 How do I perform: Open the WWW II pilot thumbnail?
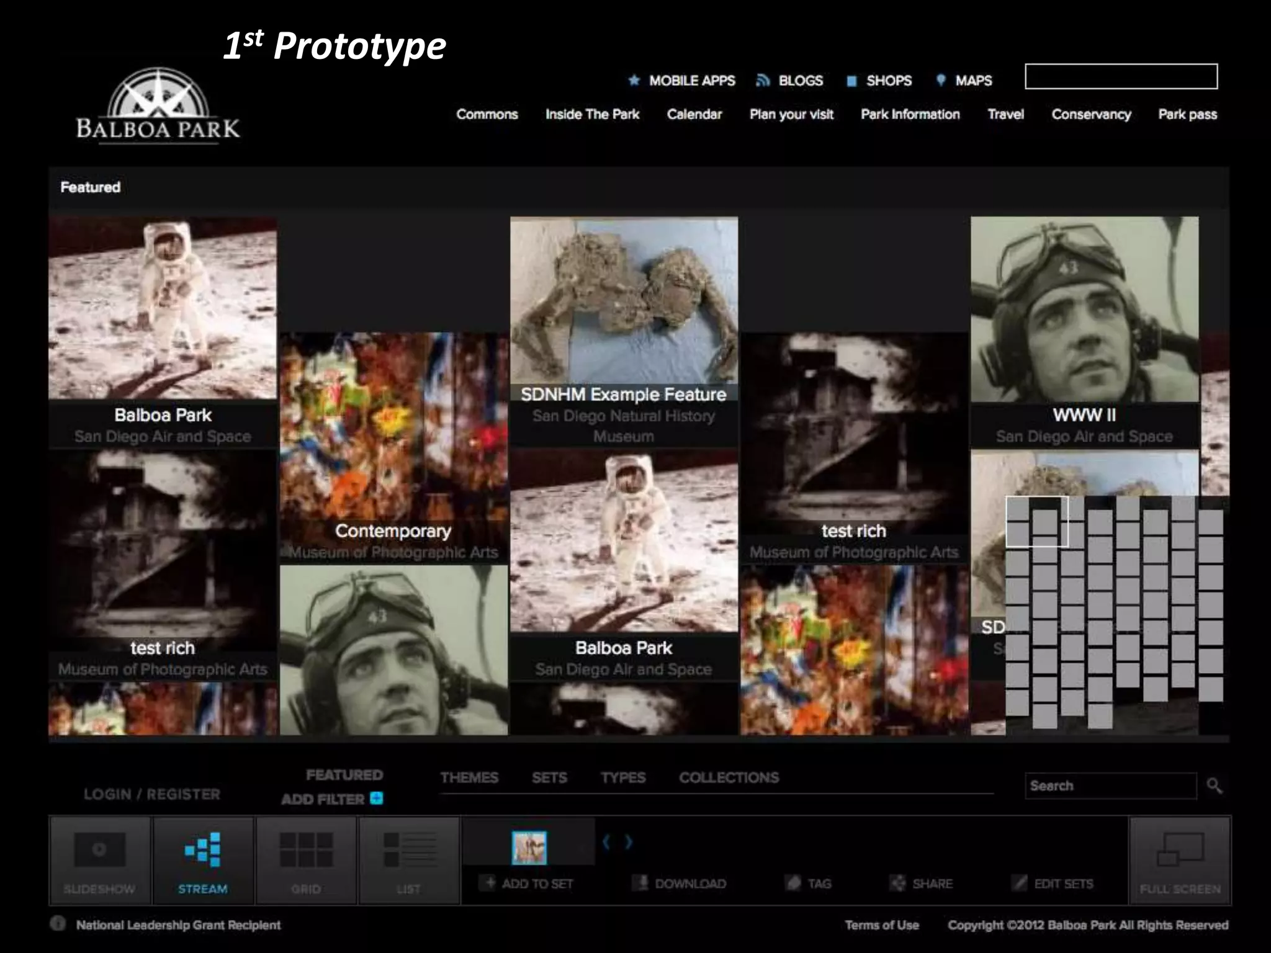pyautogui.click(x=1084, y=310)
